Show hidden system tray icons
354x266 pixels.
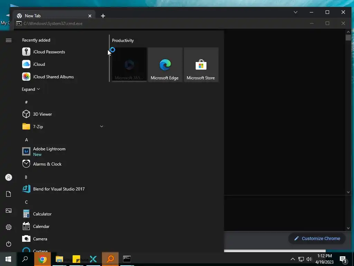click(292, 259)
